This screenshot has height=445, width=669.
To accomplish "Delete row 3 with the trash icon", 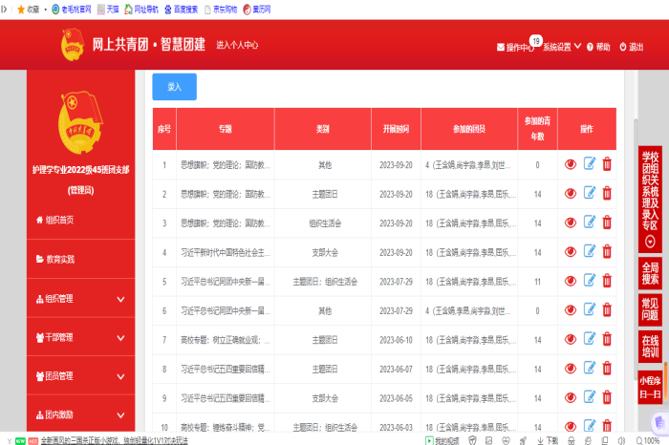I will 607,223.
